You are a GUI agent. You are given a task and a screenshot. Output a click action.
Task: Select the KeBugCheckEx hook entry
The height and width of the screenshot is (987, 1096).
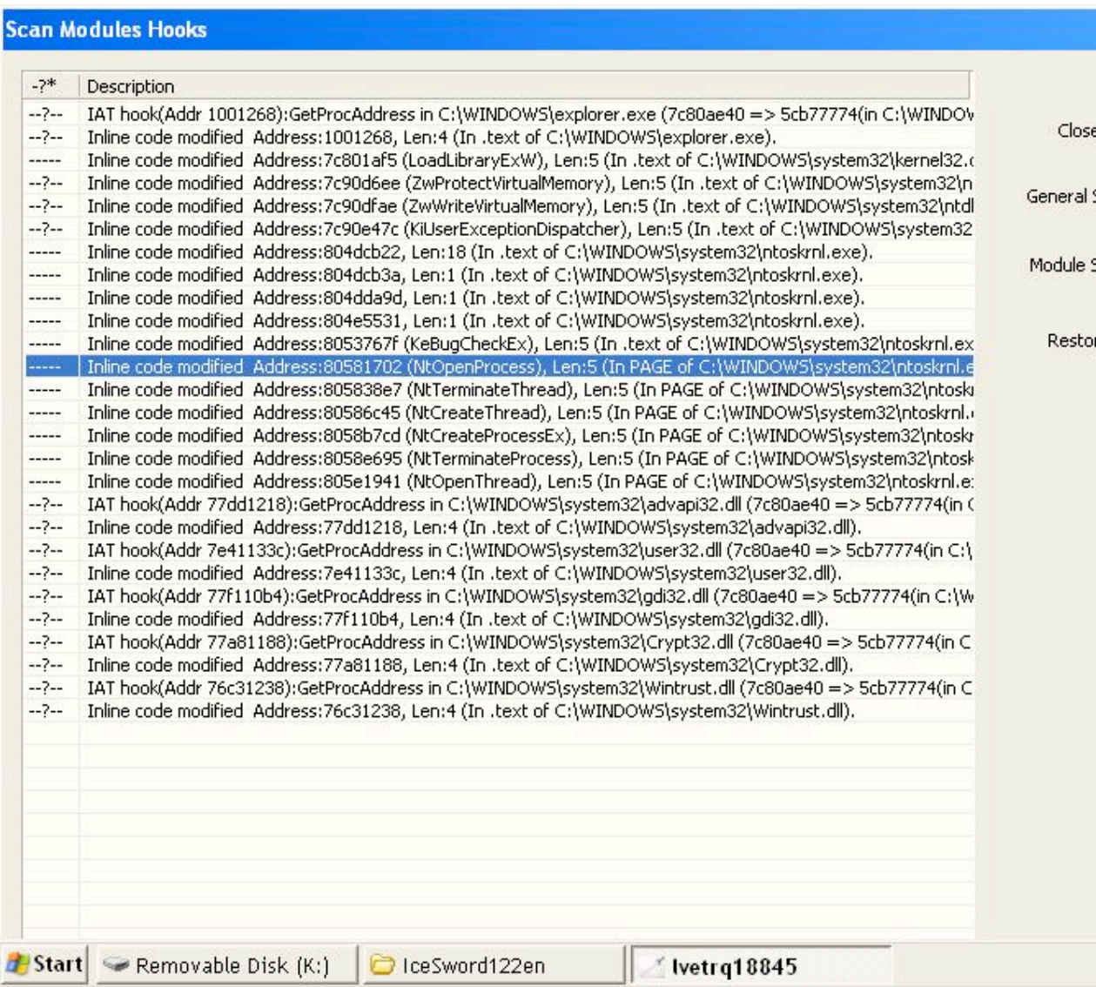522,344
